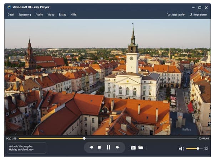Click the Registrieren button
The image size is (214, 160).
[199, 15]
